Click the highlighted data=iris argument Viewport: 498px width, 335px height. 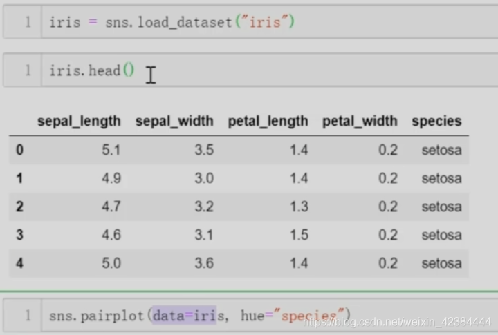(x=185, y=316)
